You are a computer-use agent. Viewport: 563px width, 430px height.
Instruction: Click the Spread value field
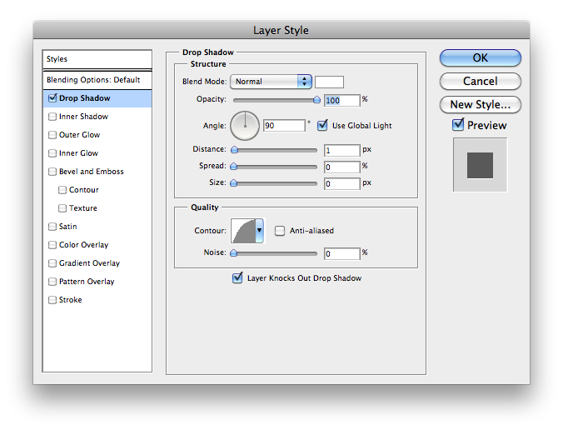point(341,167)
